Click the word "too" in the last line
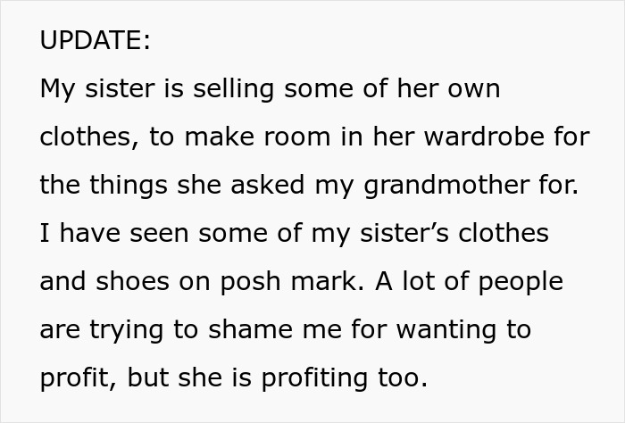Image resolution: width=625 pixels, height=423 pixels. [402, 378]
